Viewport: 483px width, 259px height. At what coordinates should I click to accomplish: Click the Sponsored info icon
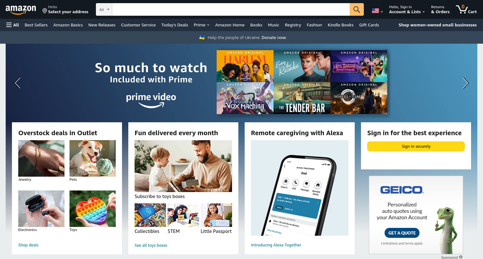pyautogui.click(x=461, y=257)
